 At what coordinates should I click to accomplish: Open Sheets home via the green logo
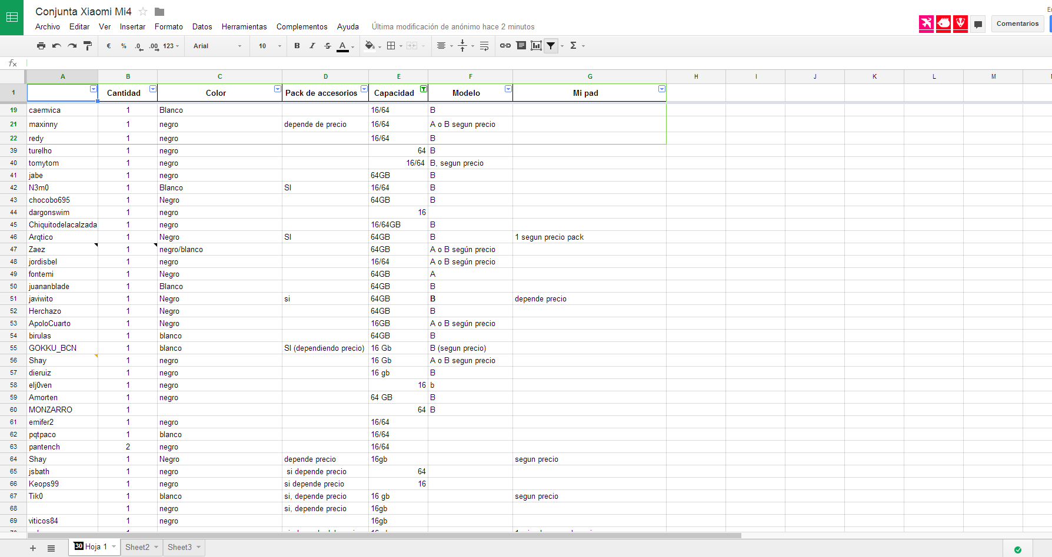(x=12, y=17)
